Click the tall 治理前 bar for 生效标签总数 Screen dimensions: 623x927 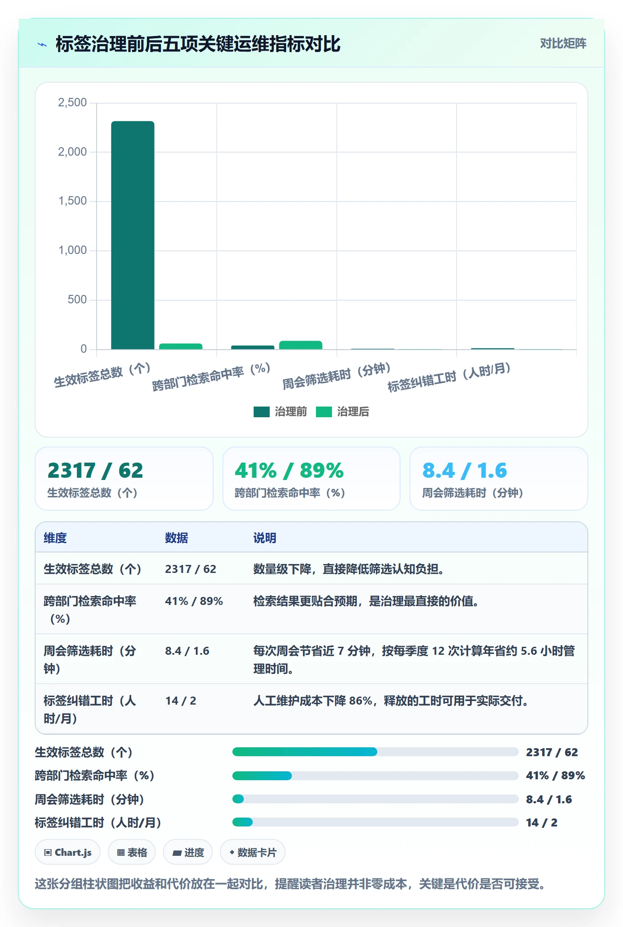point(133,235)
